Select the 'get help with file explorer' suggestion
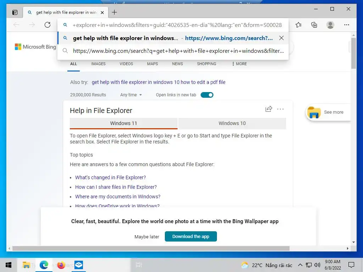 (173, 38)
